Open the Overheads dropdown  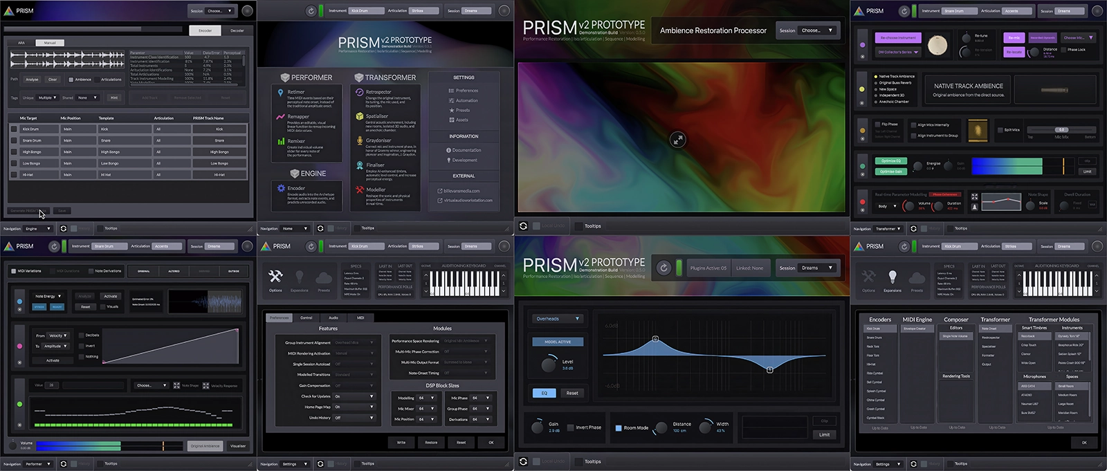point(558,319)
